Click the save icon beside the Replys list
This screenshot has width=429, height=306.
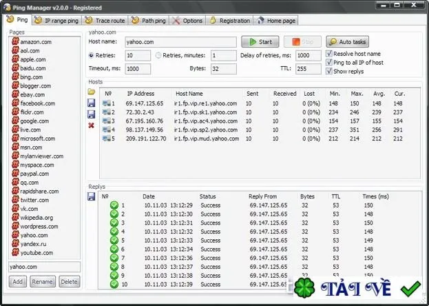coord(92,196)
